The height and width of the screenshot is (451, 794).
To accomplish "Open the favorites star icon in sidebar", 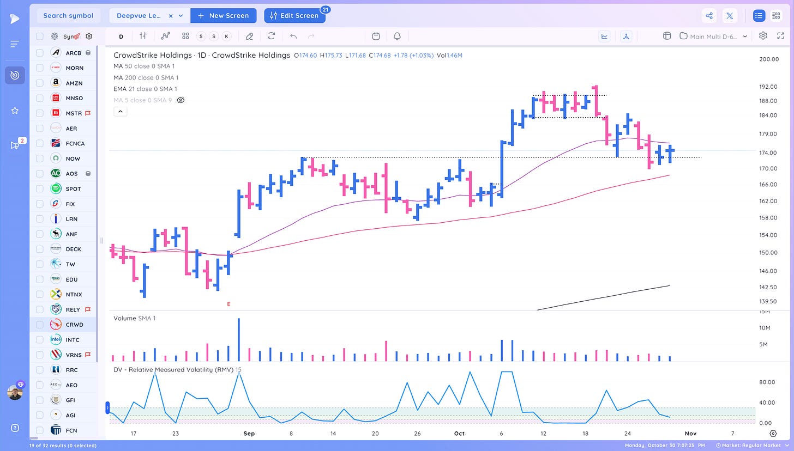I will click(15, 111).
